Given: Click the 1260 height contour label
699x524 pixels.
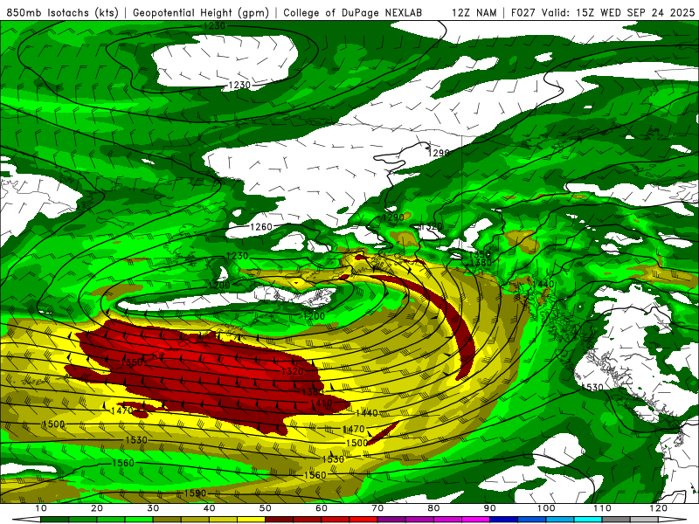Looking at the screenshot, I should 260,227.
